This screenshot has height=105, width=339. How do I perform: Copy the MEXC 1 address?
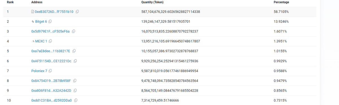pos(50,41)
